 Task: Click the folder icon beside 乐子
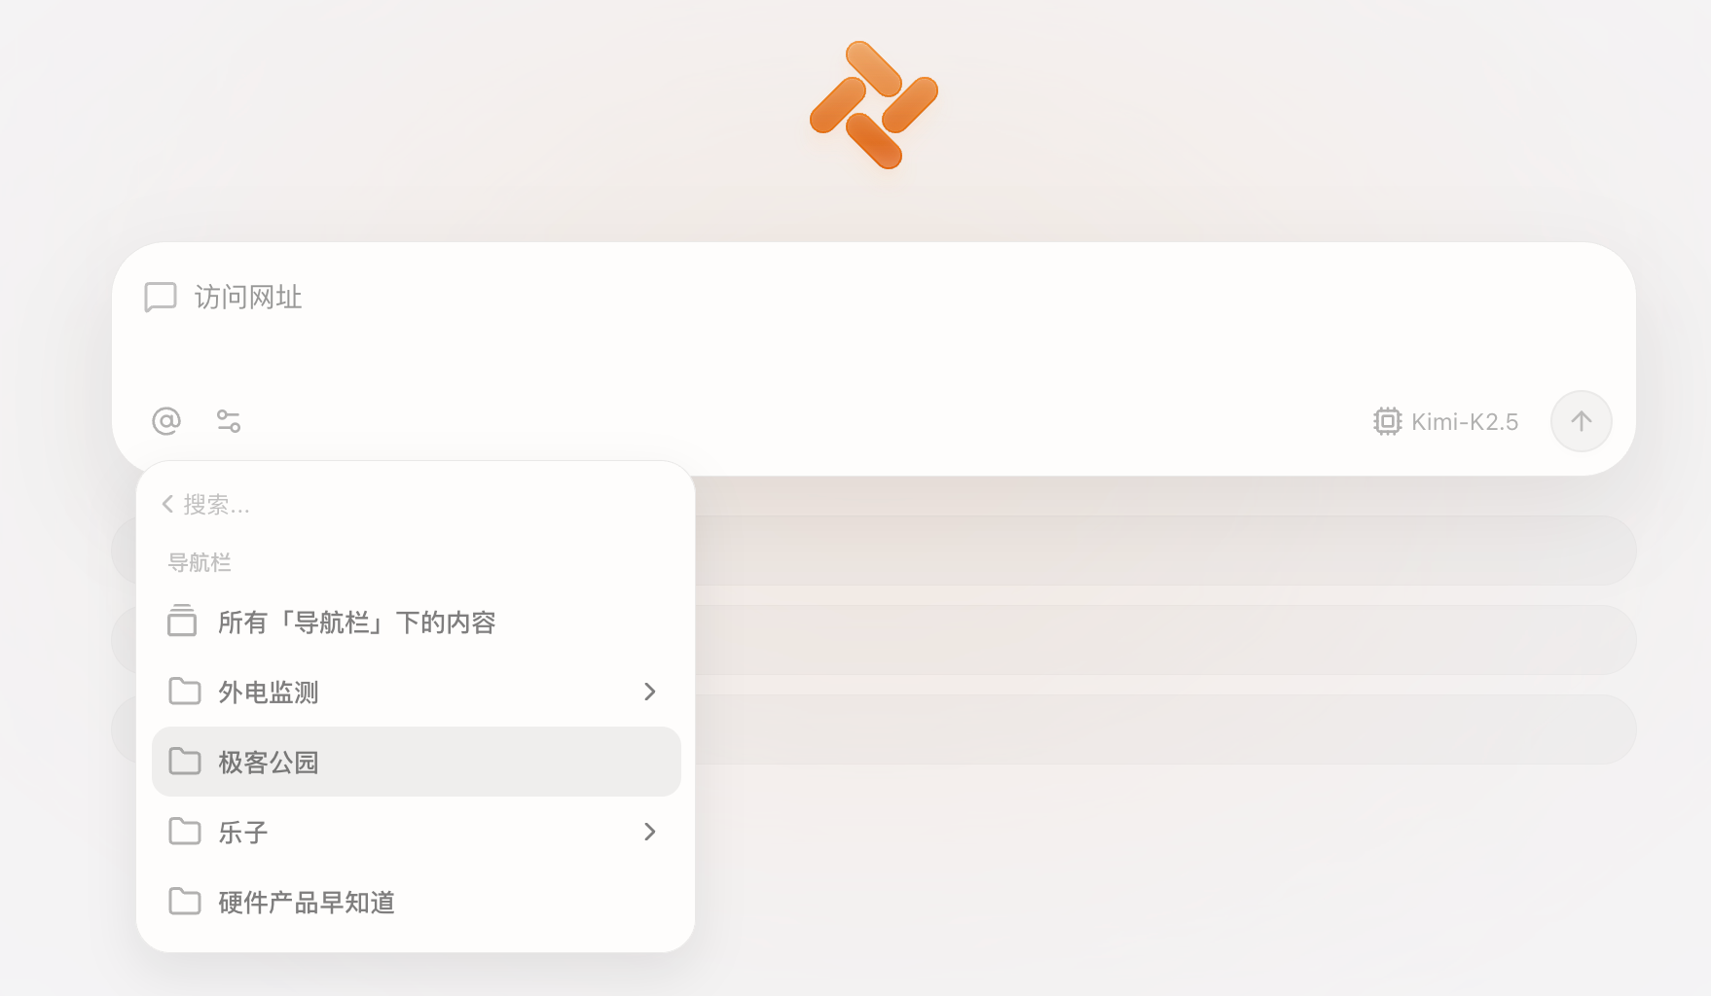(x=184, y=832)
